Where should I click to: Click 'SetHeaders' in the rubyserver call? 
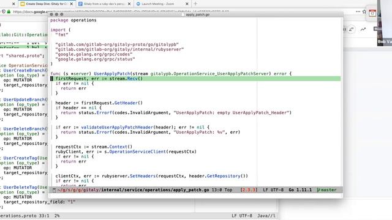(x=143, y=176)
